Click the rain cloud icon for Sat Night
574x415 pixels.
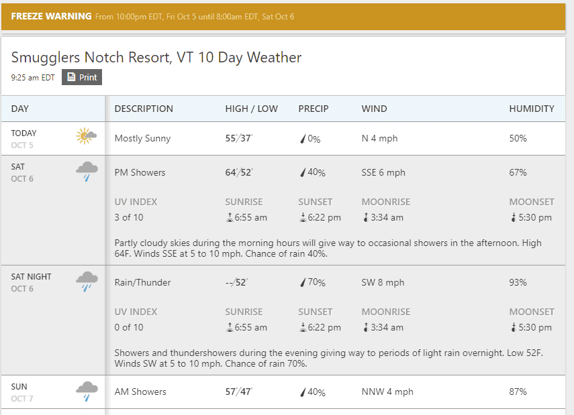point(87,282)
